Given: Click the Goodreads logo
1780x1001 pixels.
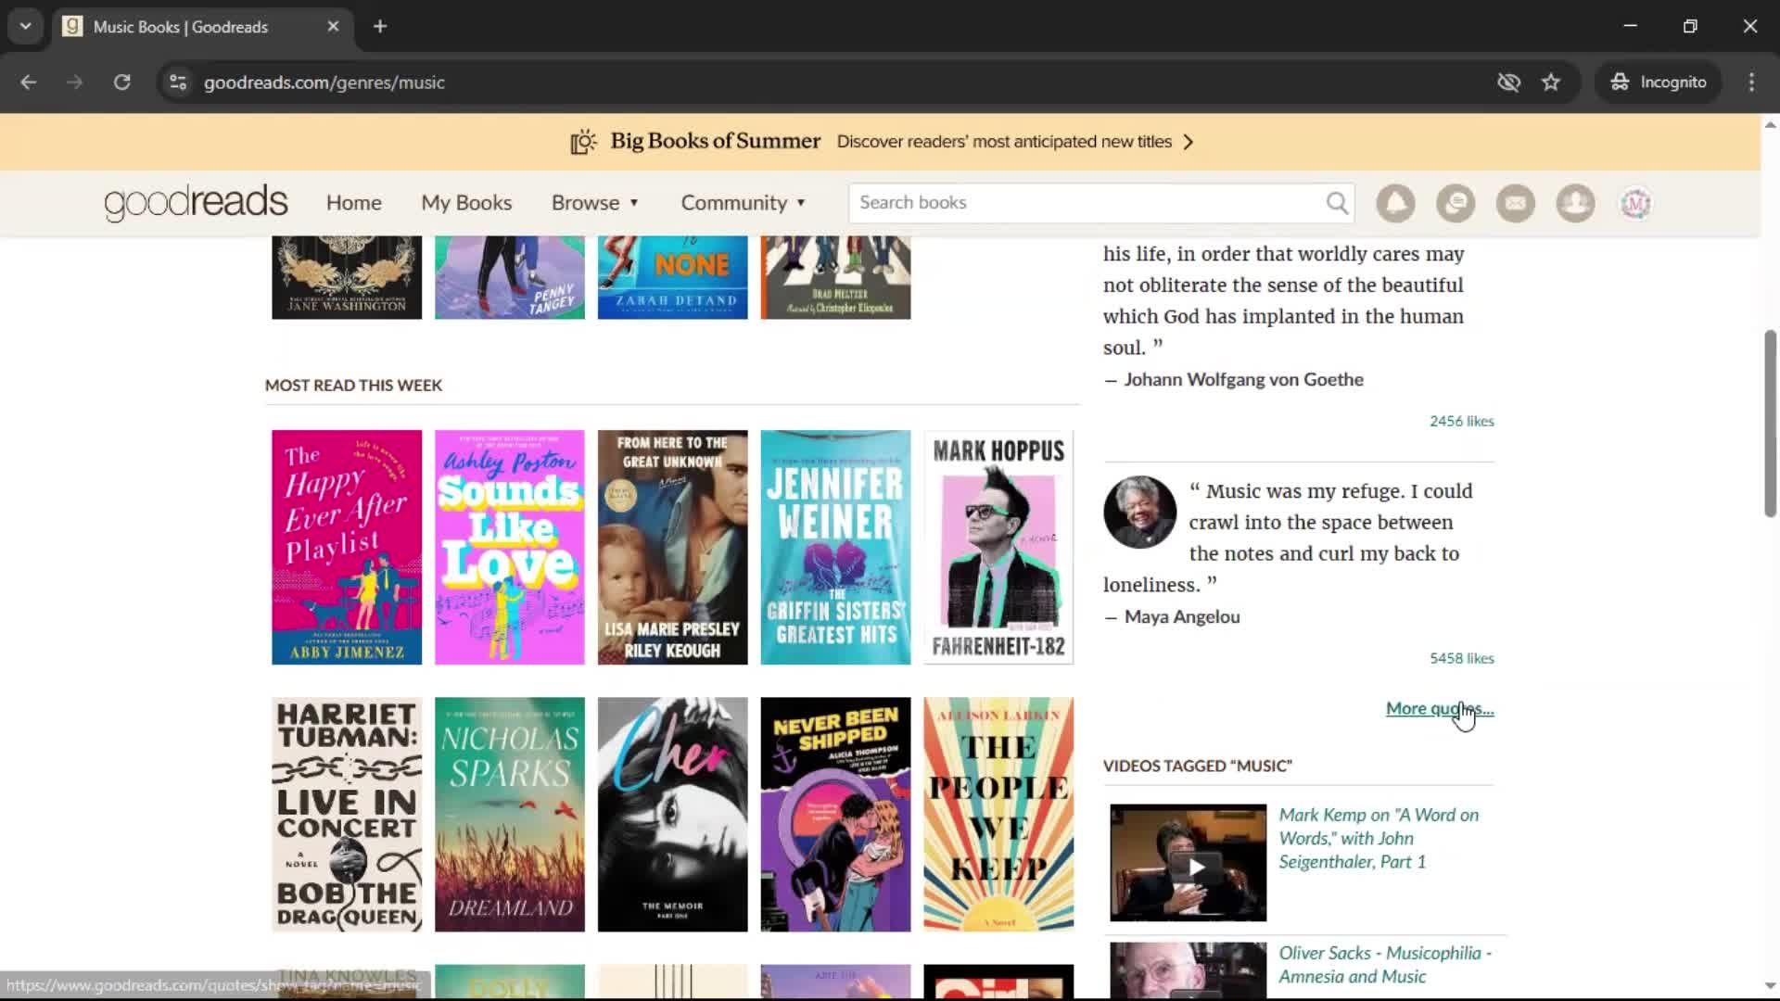Looking at the screenshot, I should (x=196, y=203).
